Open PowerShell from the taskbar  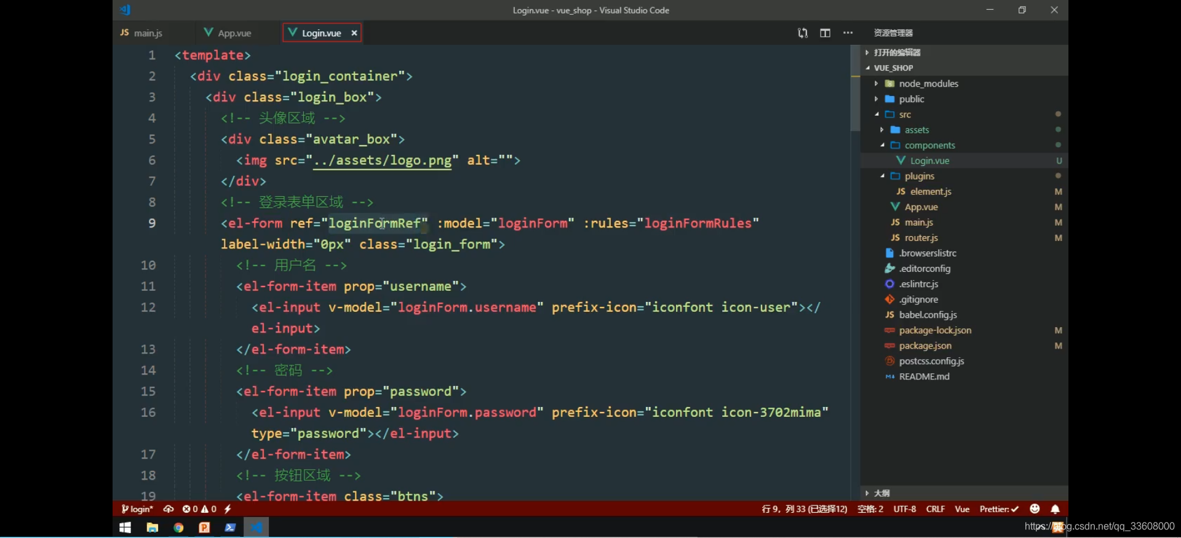[230, 528]
